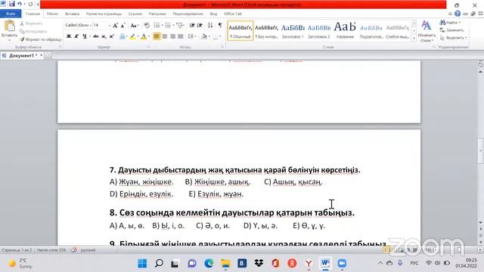This screenshot has width=484, height=272.
Task: Decrease font size with the shrink font icon
Action: tap(123, 26)
